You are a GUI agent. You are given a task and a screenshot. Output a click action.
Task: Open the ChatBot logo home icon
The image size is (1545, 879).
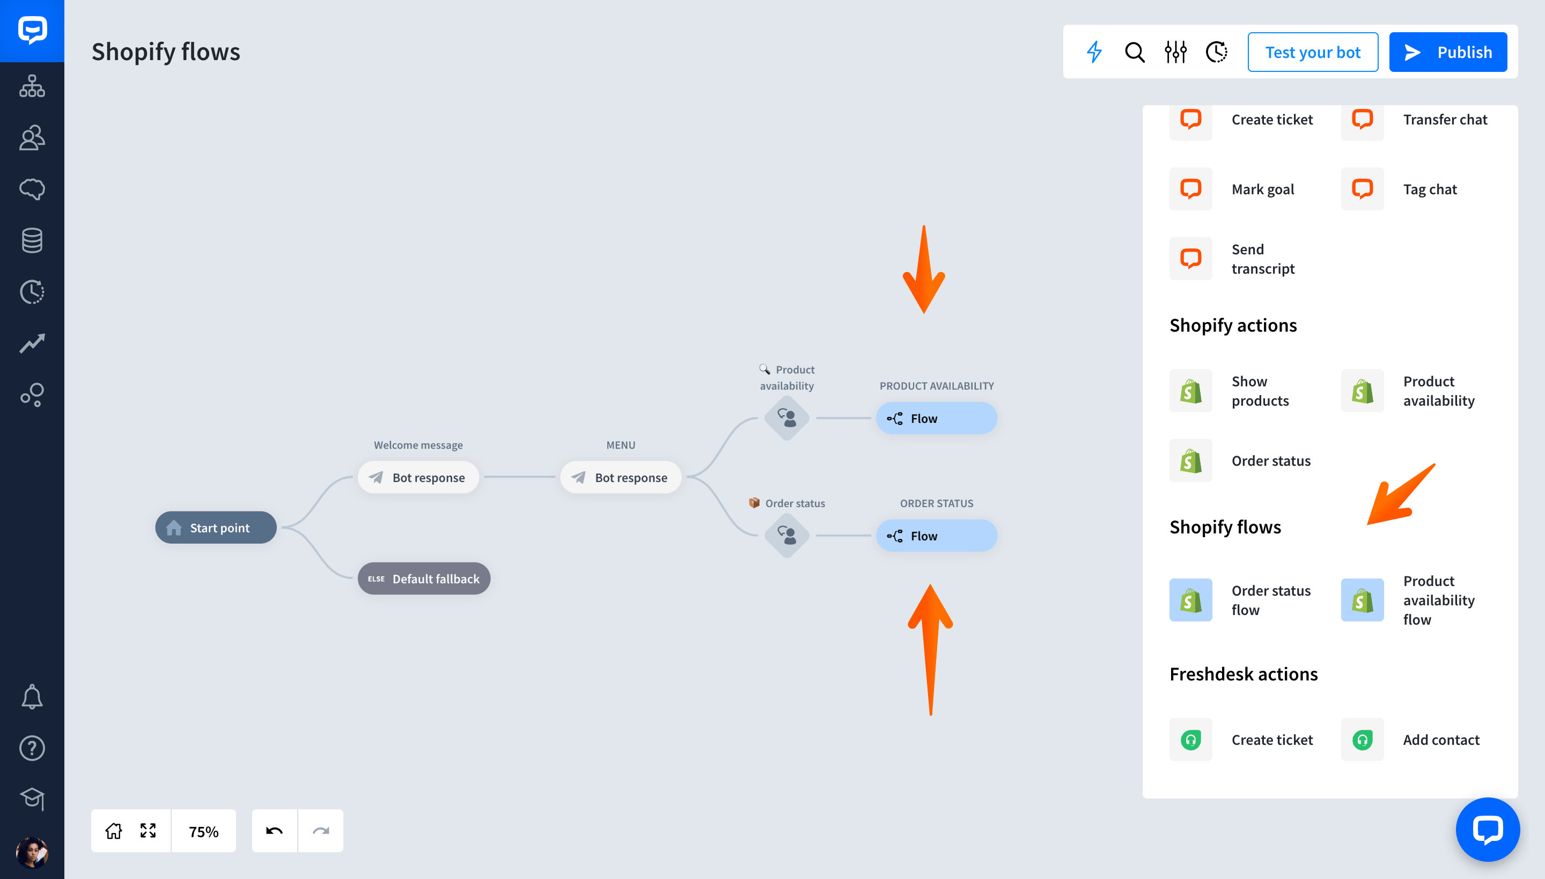point(32,30)
